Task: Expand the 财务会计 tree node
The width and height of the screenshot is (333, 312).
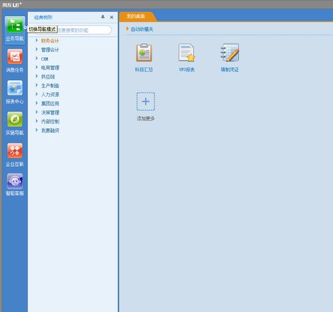Action: [37, 40]
